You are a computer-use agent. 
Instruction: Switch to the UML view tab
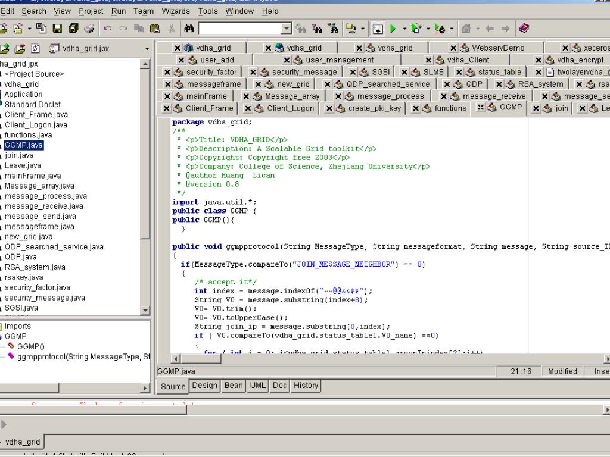[257, 386]
